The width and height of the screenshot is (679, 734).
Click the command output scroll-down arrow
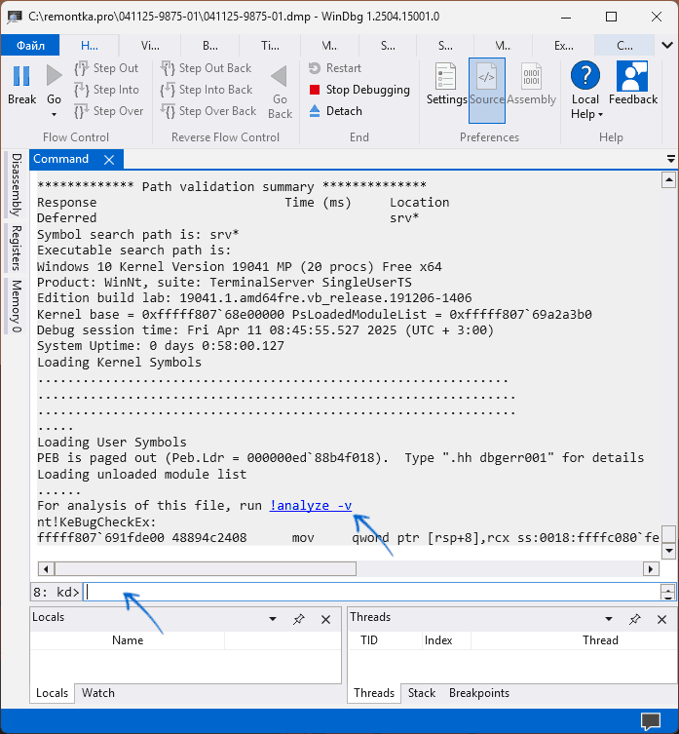click(668, 551)
